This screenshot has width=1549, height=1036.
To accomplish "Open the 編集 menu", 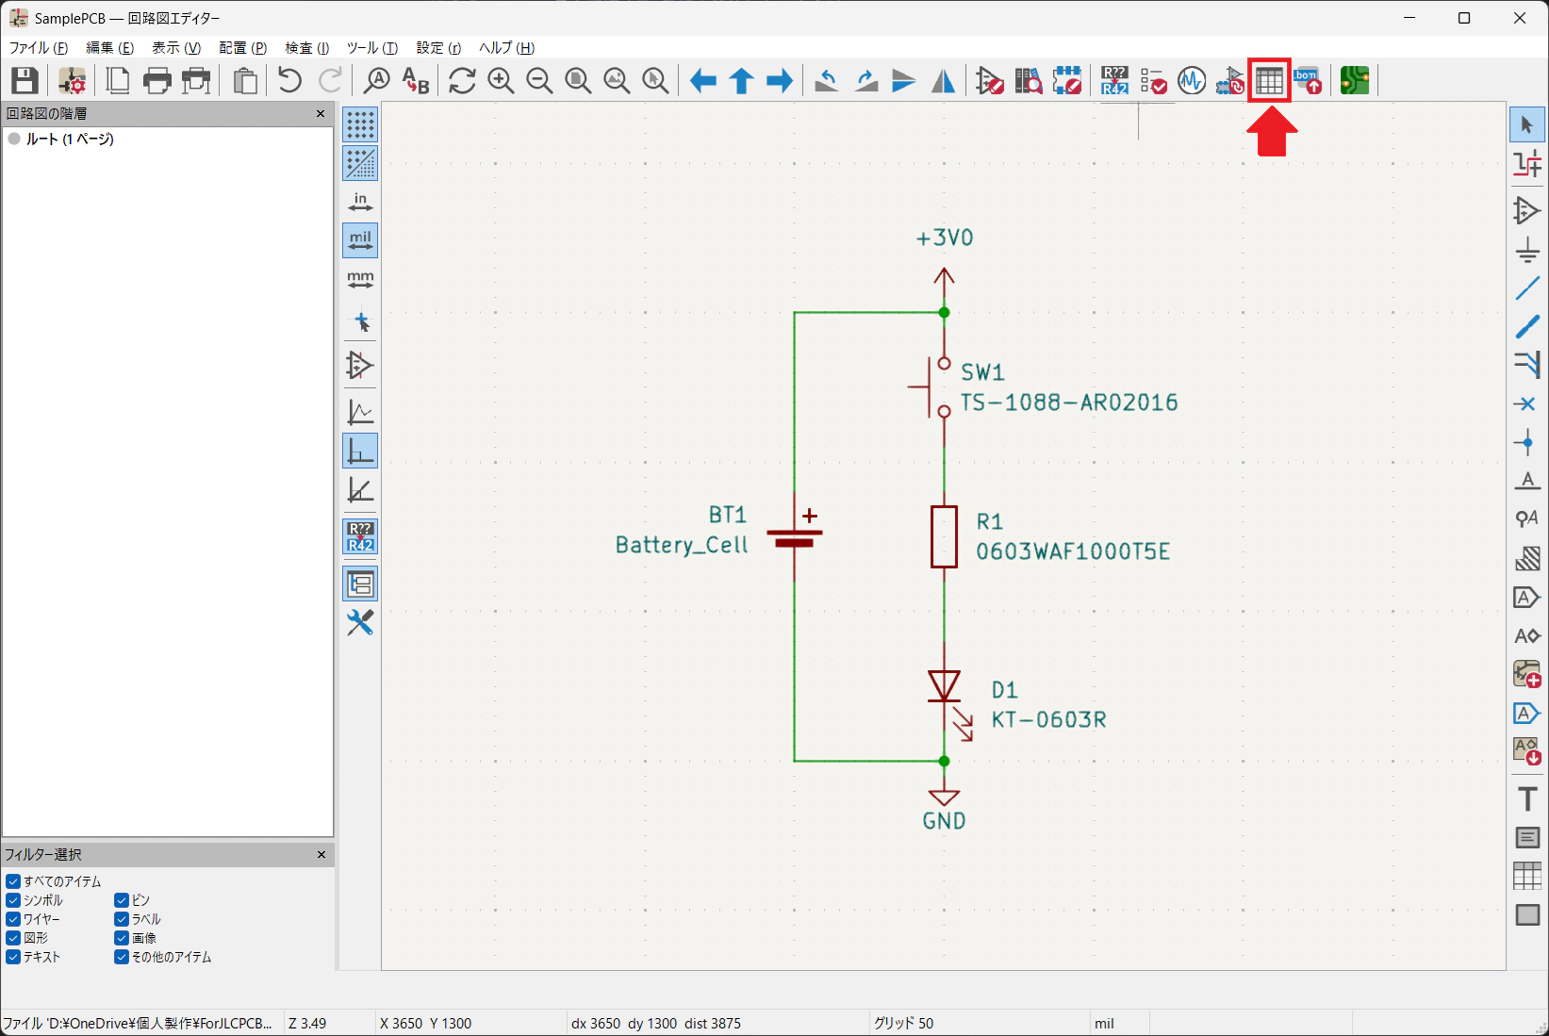I will (110, 48).
